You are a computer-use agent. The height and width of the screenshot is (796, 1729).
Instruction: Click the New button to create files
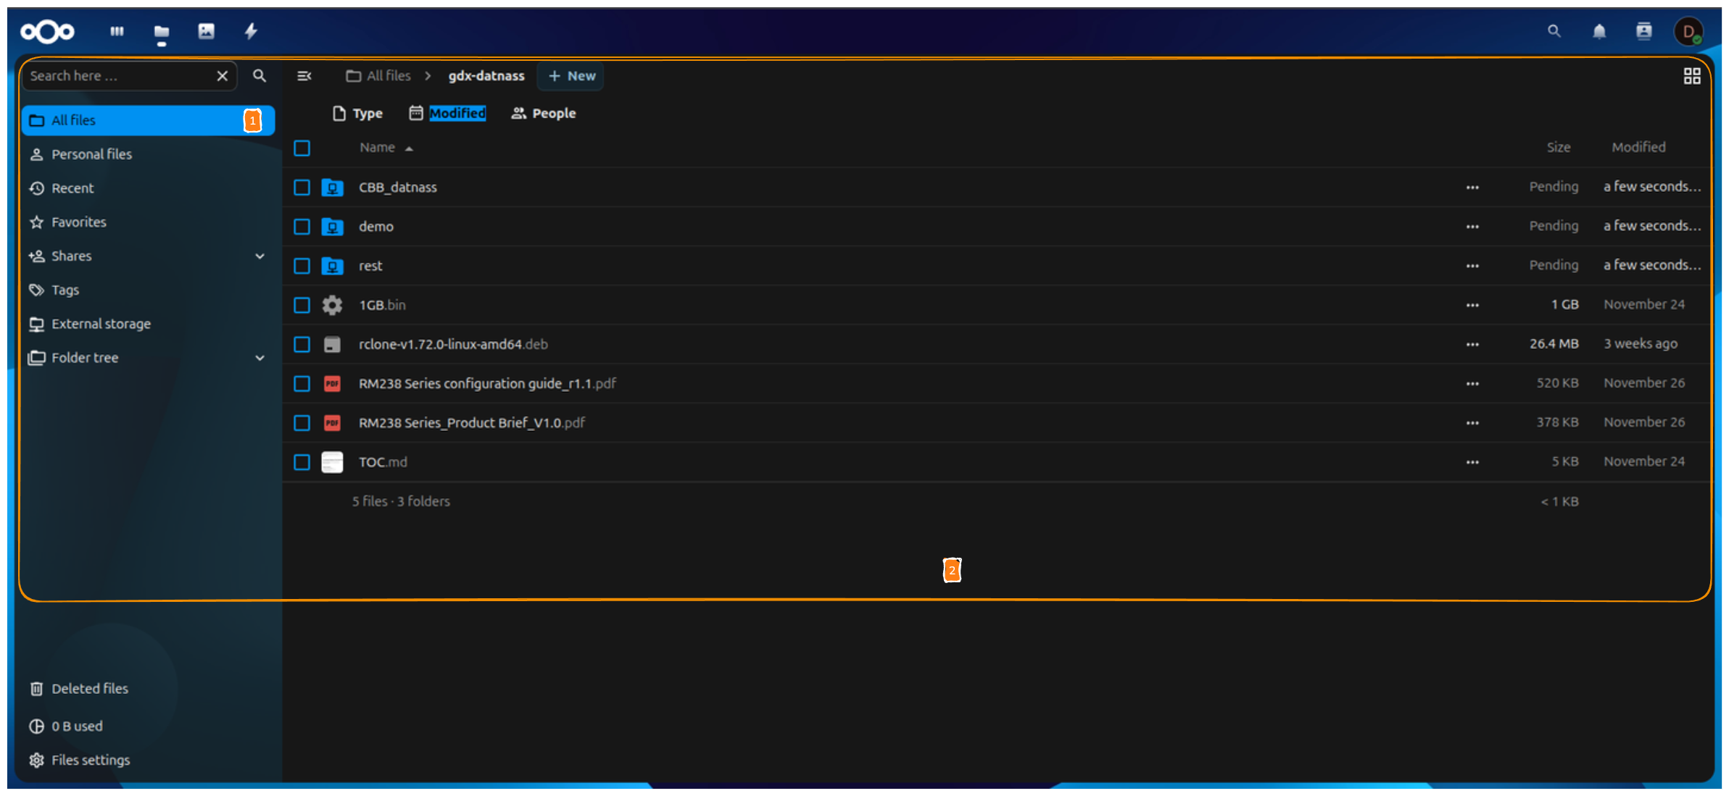click(570, 75)
